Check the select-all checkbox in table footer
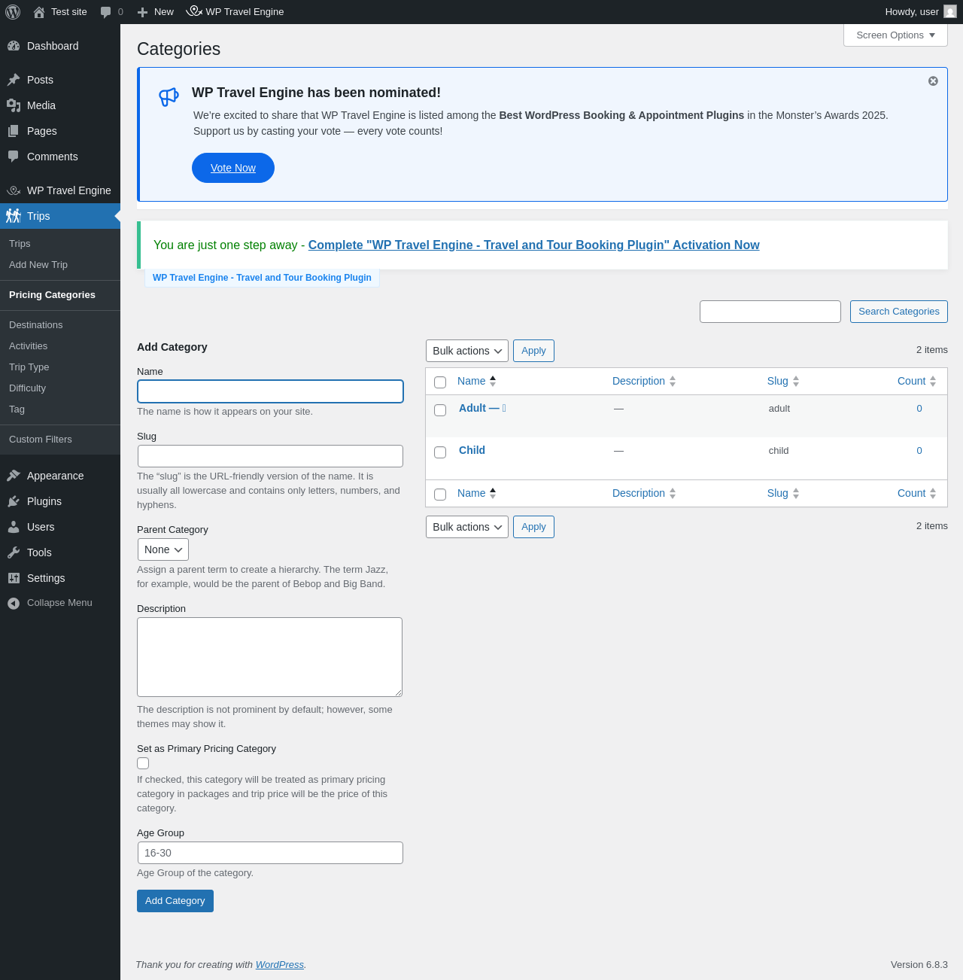 (x=440, y=495)
